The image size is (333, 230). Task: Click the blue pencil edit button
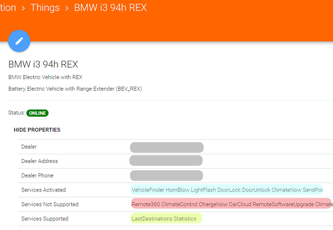click(19, 41)
